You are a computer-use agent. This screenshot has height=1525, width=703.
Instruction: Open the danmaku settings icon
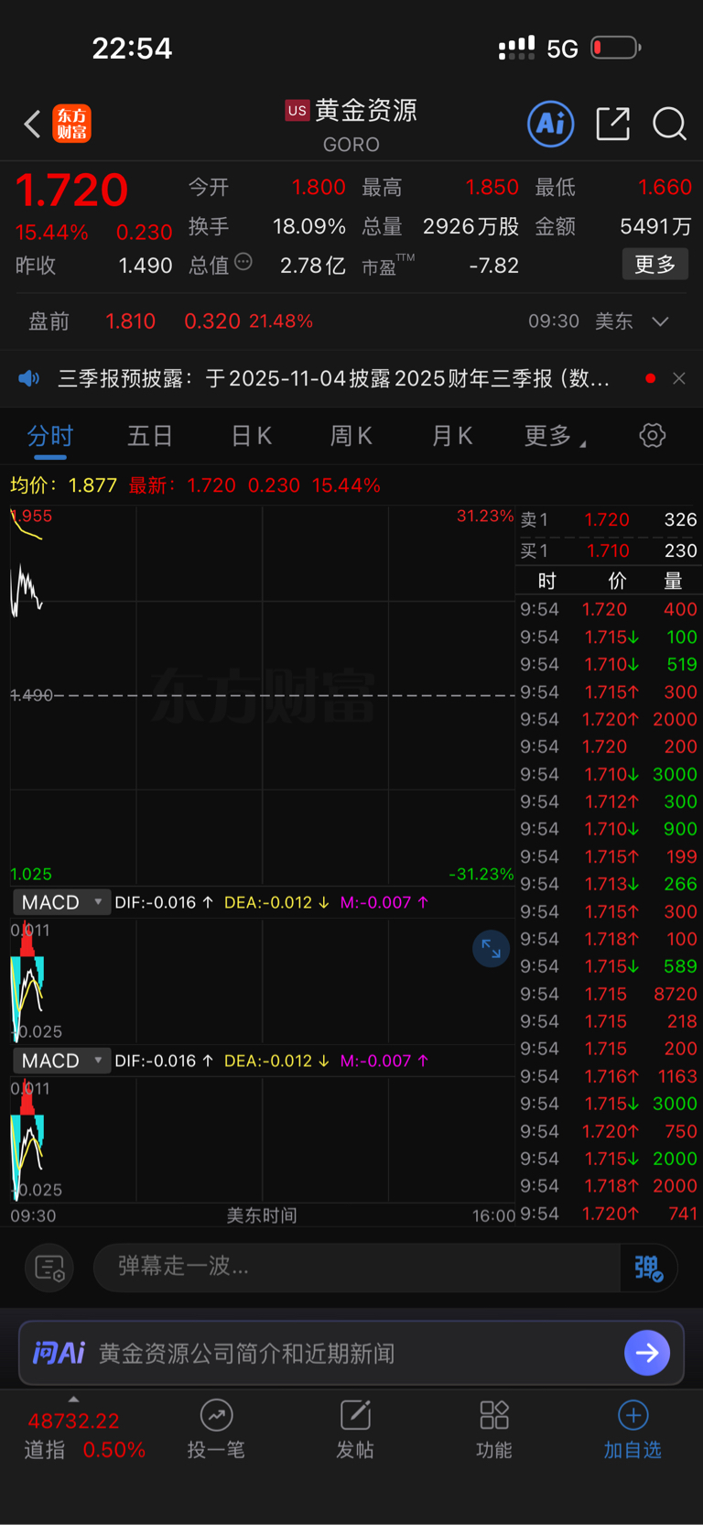(49, 1268)
